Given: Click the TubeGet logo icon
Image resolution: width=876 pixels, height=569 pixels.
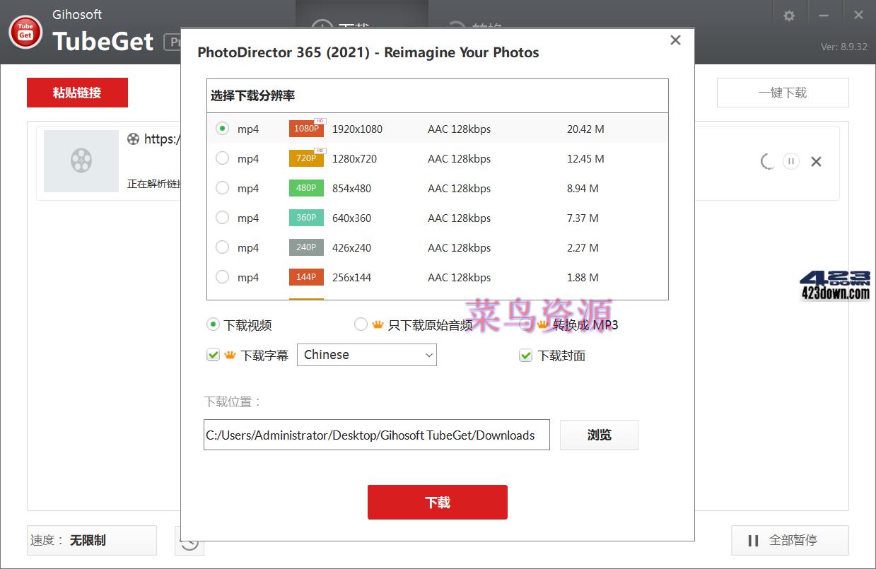Looking at the screenshot, I should click(x=25, y=32).
